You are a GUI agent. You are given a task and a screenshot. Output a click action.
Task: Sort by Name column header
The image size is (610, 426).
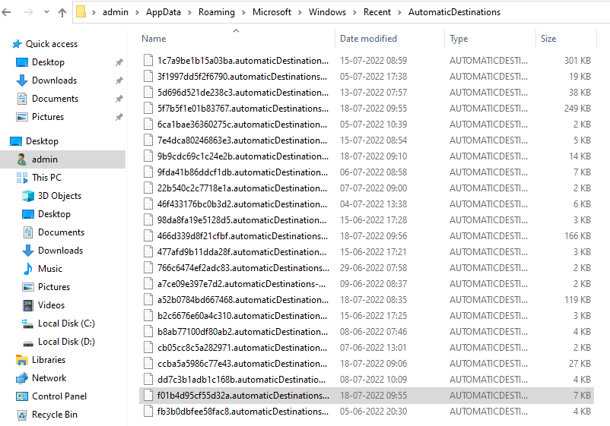coord(154,39)
